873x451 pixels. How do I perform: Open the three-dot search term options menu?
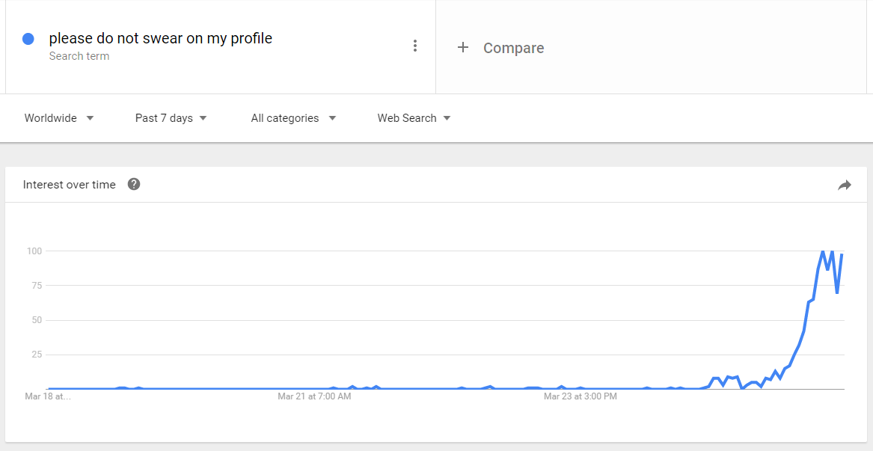[414, 46]
